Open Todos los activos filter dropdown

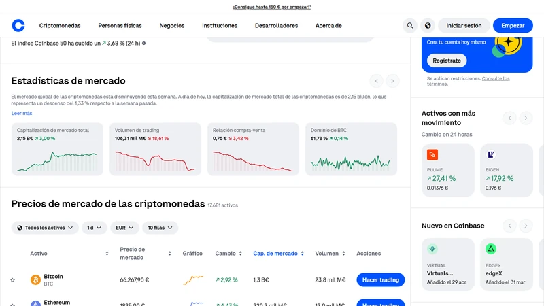pos(45,228)
